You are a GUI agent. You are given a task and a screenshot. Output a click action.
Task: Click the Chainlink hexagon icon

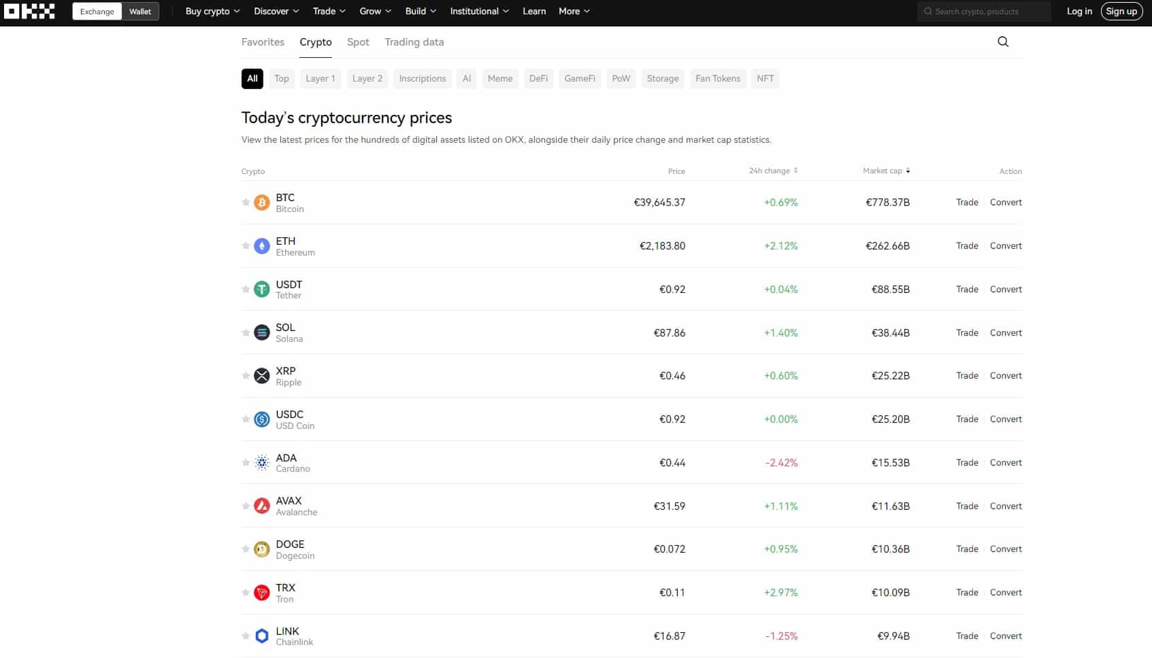262,636
